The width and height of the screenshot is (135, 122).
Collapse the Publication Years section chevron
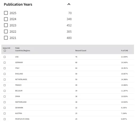[69, 4]
